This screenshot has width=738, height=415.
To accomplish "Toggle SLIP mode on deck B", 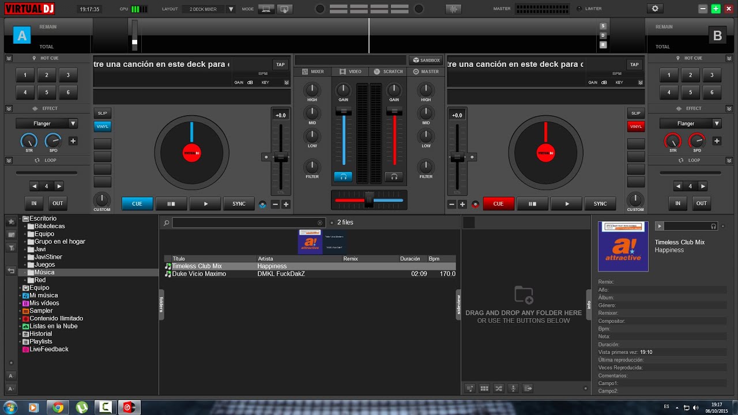I will [636, 114].
